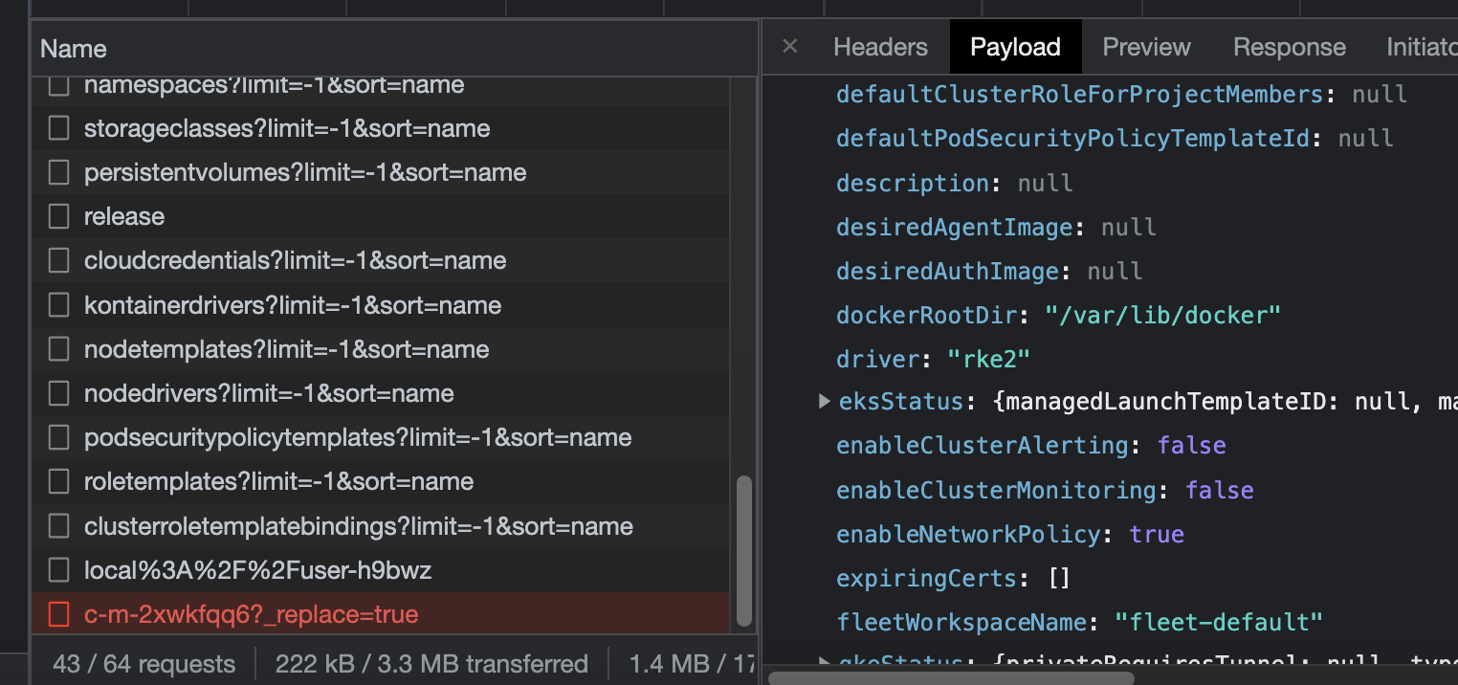The image size is (1458, 685).
Task: Click the file icon beside podsecuritypolicytemplates request
Action: (x=59, y=437)
